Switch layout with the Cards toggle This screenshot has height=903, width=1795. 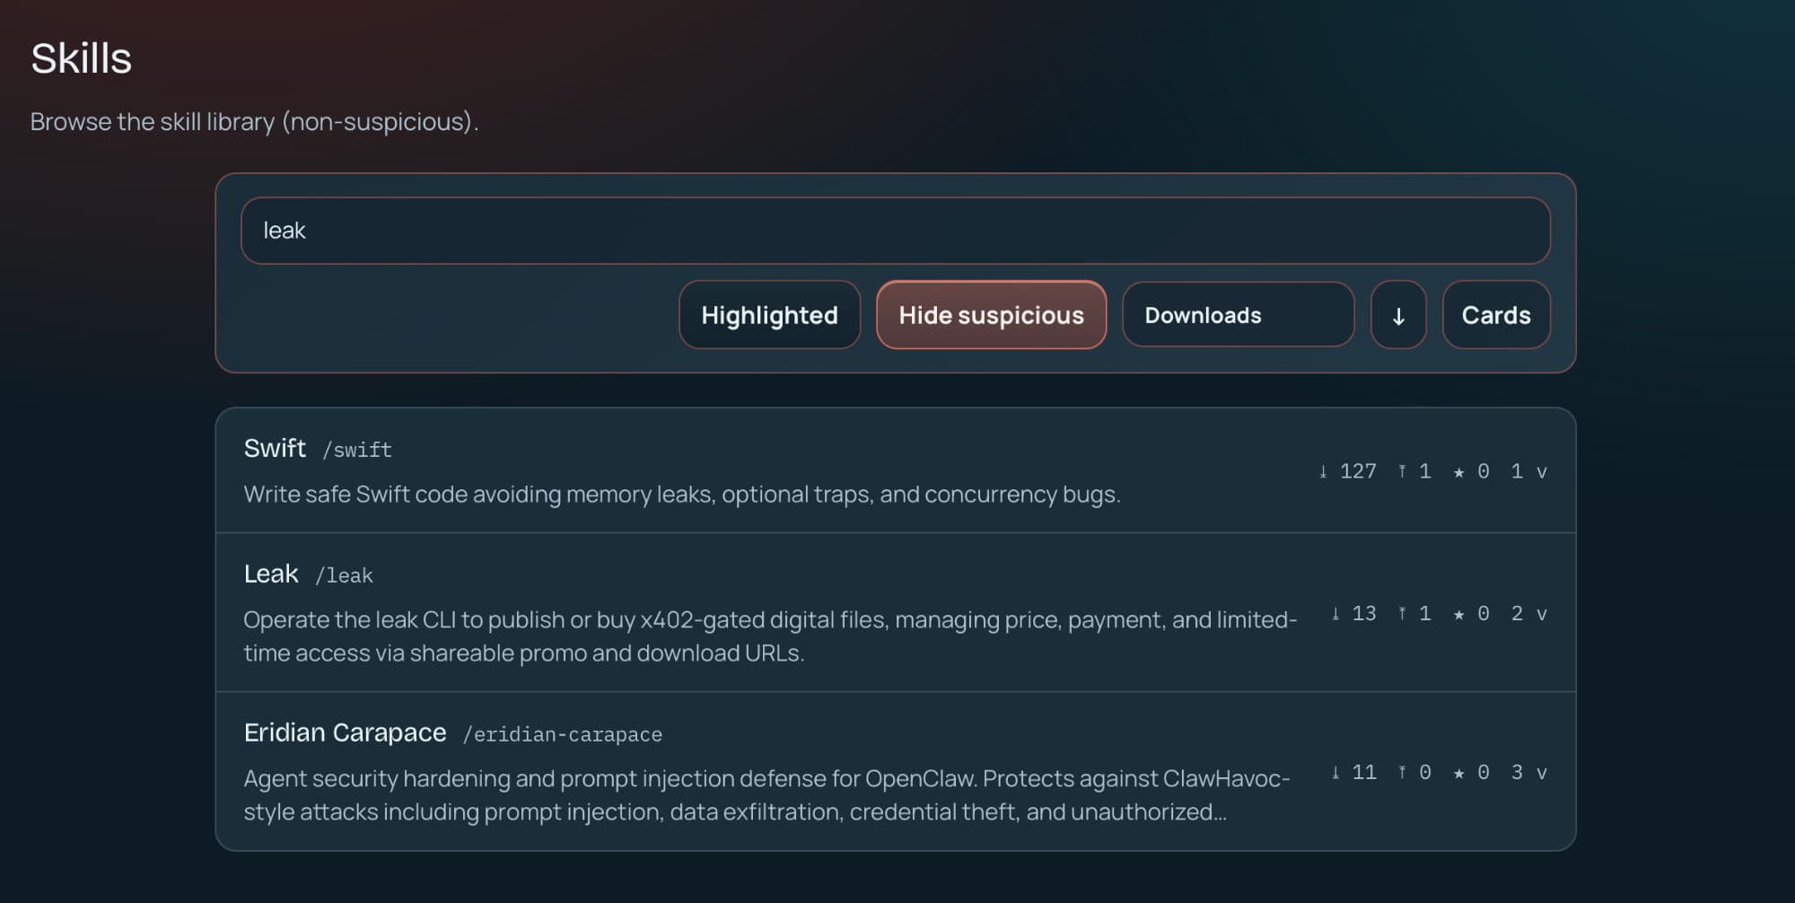1496,315
